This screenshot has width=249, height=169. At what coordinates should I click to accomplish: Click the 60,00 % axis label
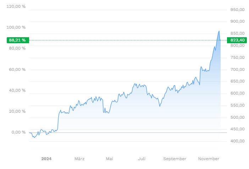click(x=17, y=69)
